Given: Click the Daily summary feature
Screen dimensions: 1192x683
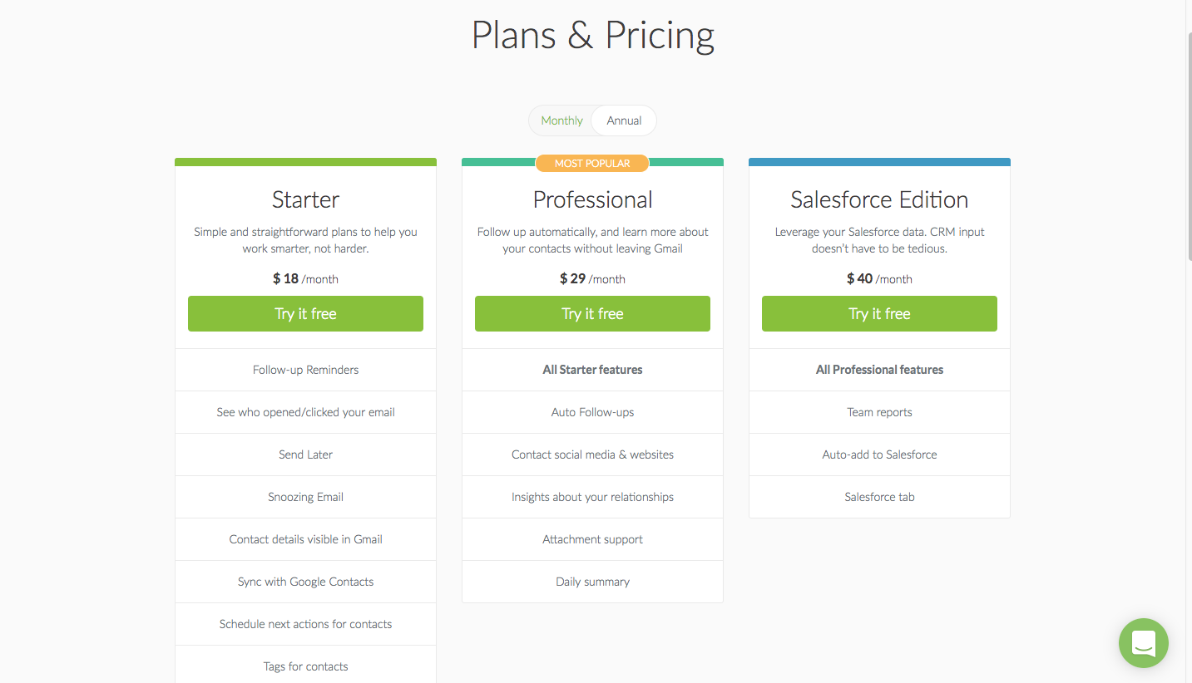Looking at the screenshot, I should click(592, 582).
